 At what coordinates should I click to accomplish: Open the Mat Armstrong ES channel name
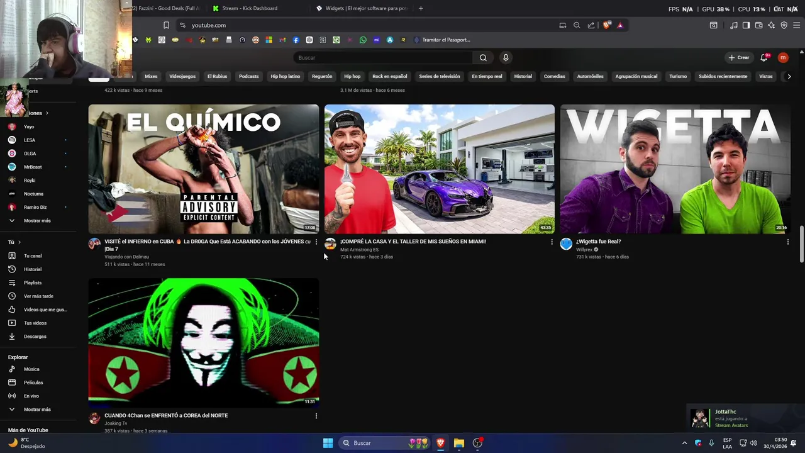pos(359,250)
